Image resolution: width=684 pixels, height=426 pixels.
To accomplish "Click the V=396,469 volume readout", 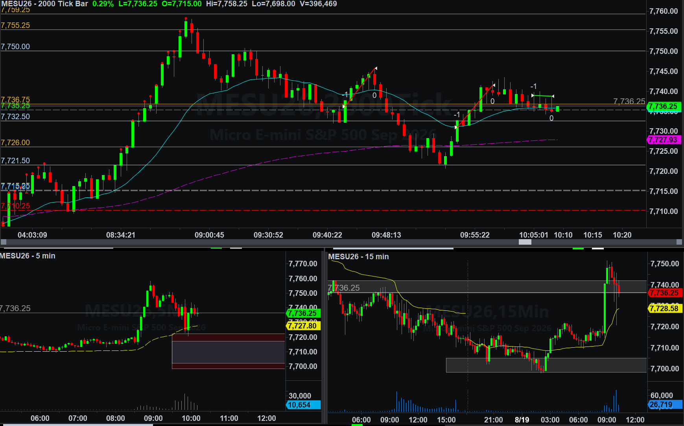I will coord(318,4).
